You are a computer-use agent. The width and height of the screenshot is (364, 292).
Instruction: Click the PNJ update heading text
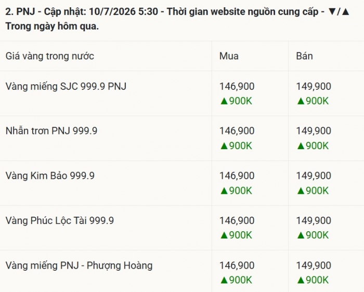click(178, 19)
